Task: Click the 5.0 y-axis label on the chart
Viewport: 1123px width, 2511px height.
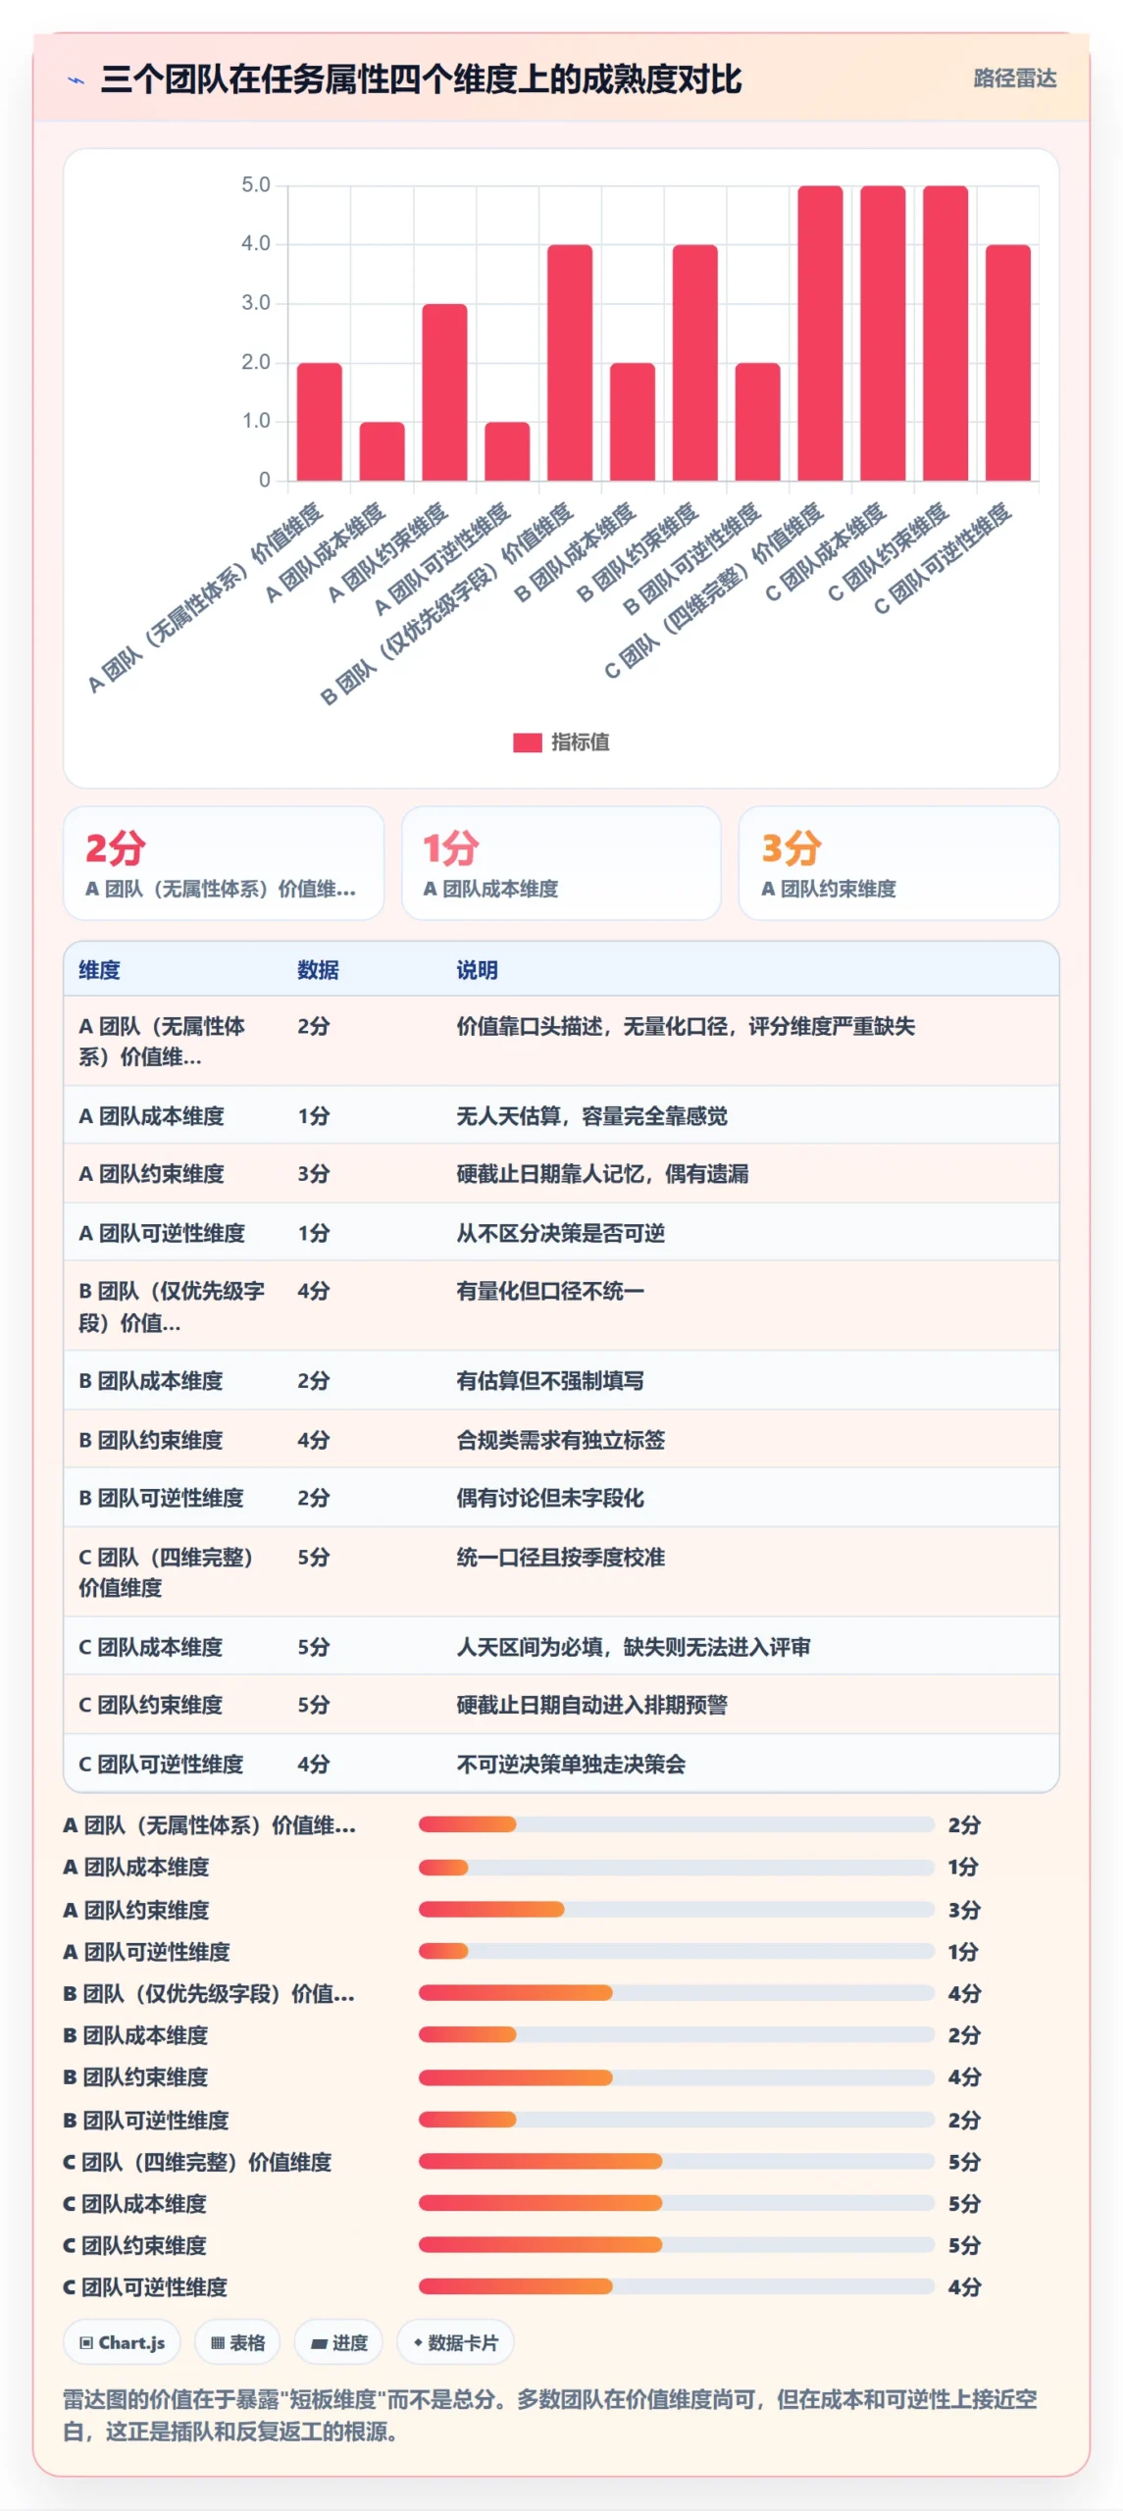Action: pos(255,184)
